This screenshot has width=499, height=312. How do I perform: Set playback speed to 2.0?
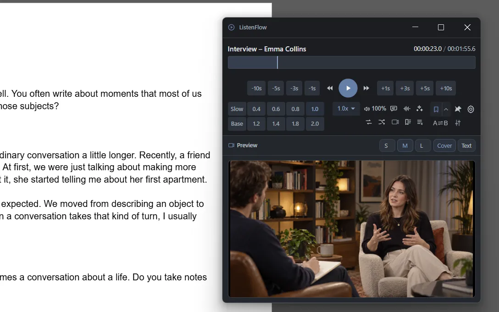(x=315, y=123)
